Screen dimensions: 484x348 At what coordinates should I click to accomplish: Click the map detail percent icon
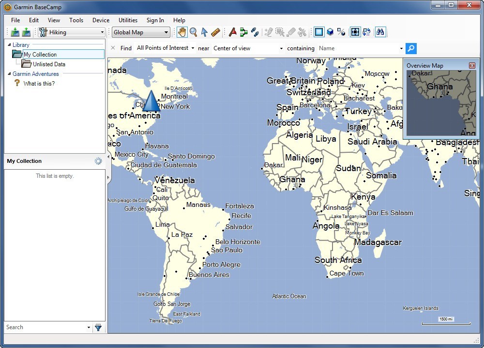pyautogui.click(x=341, y=32)
